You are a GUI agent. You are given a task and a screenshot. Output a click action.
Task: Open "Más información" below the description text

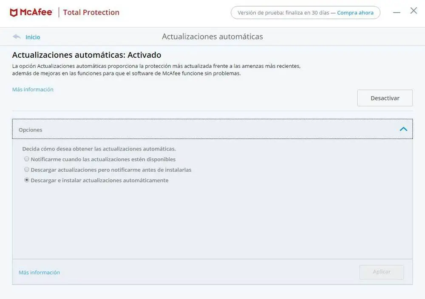point(33,89)
